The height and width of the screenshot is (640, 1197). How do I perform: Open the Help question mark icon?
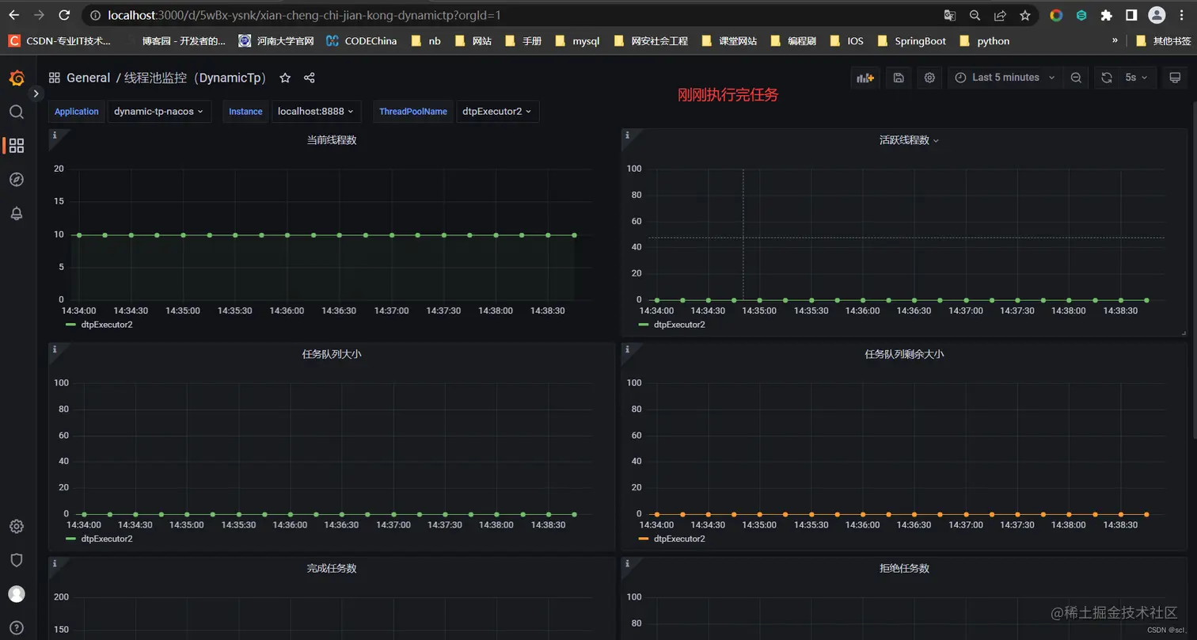(x=17, y=628)
